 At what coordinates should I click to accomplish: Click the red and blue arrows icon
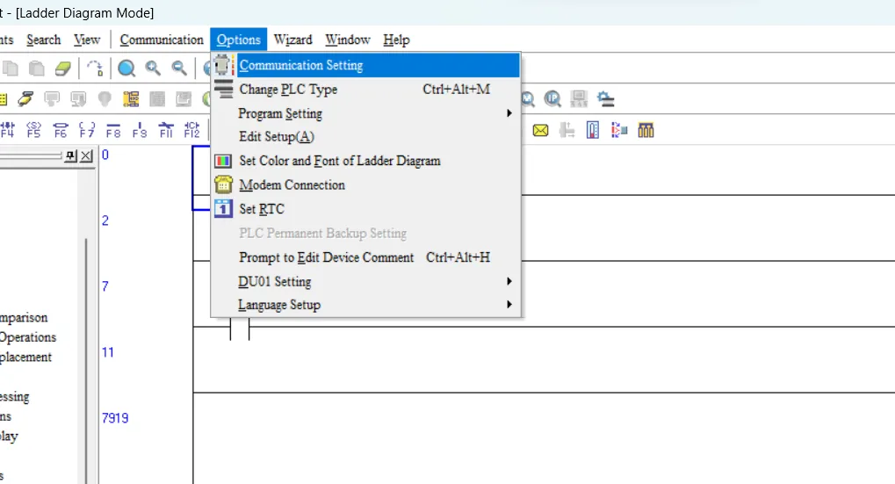tap(619, 131)
